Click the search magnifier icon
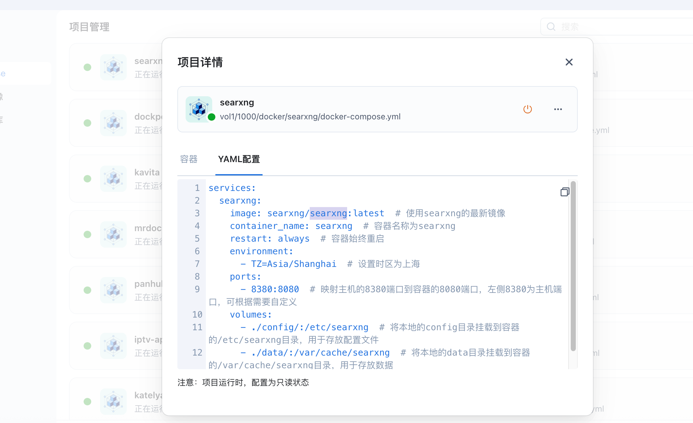The height and width of the screenshot is (423, 693). (x=551, y=27)
